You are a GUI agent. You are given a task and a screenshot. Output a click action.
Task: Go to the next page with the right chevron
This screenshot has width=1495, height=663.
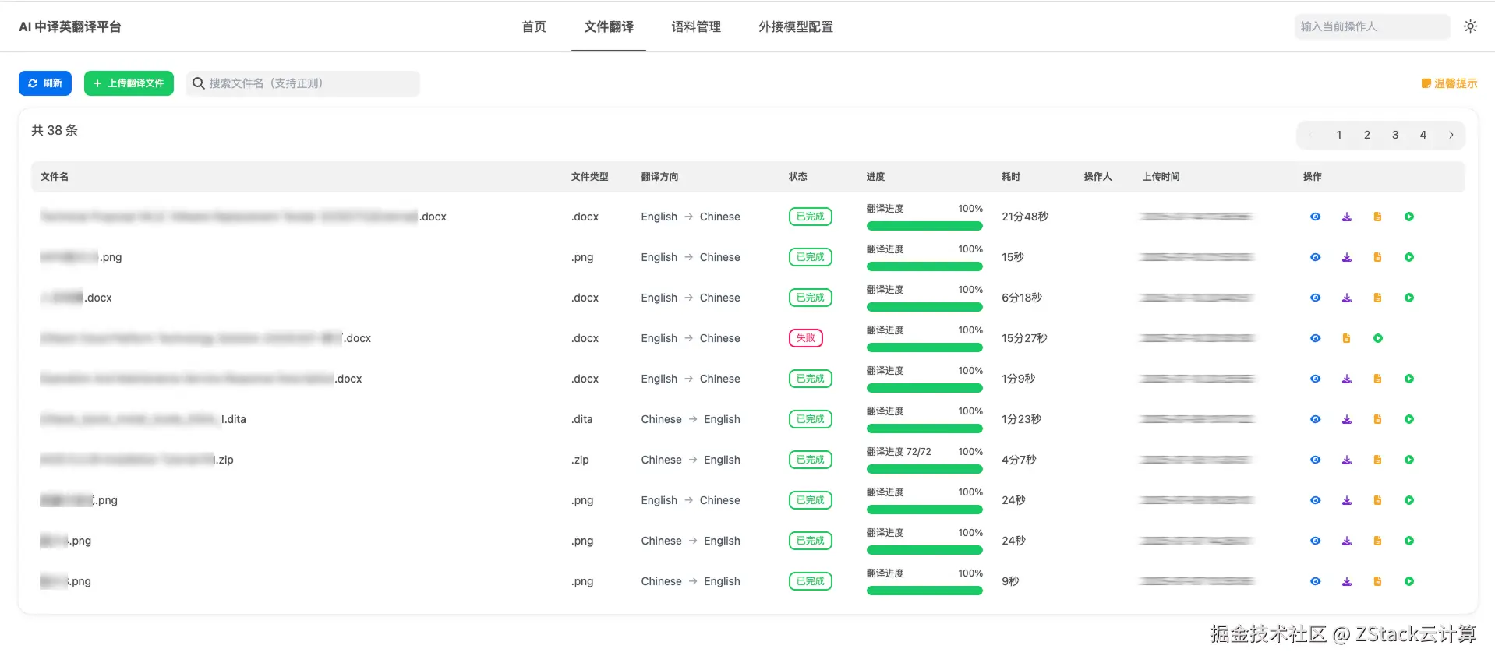1451,135
